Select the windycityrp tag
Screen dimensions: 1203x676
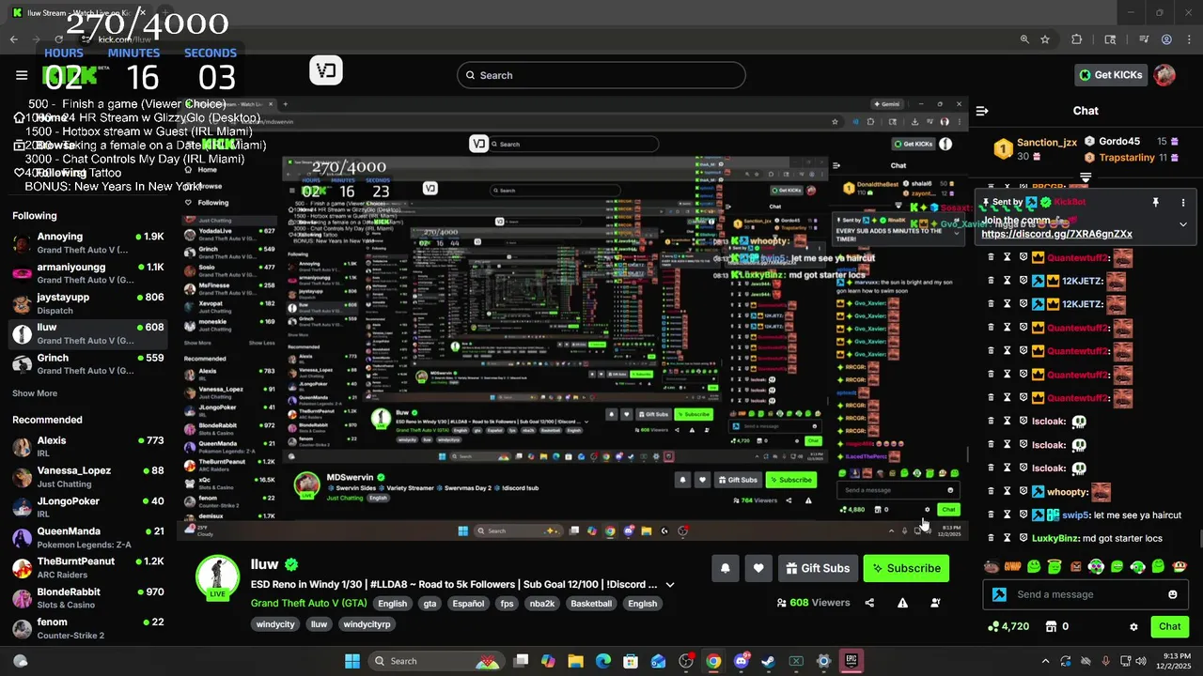click(x=367, y=624)
